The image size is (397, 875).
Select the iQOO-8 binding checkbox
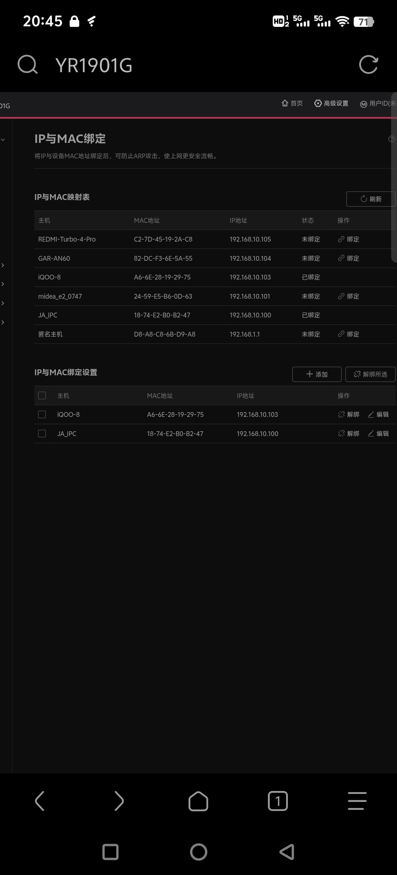[x=42, y=415]
